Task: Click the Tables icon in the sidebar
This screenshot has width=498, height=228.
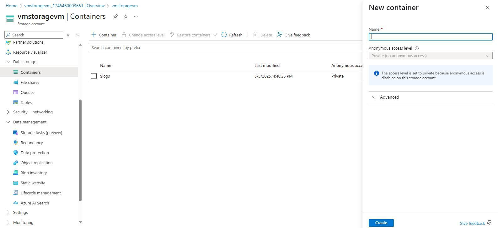Action: coord(16,102)
